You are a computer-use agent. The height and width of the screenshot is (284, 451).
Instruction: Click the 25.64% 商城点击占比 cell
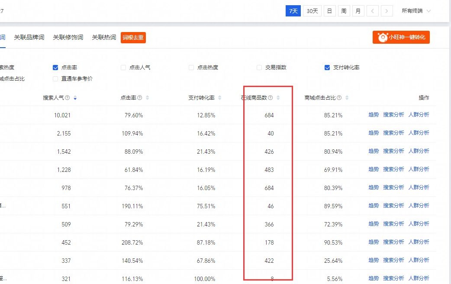coord(333,261)
